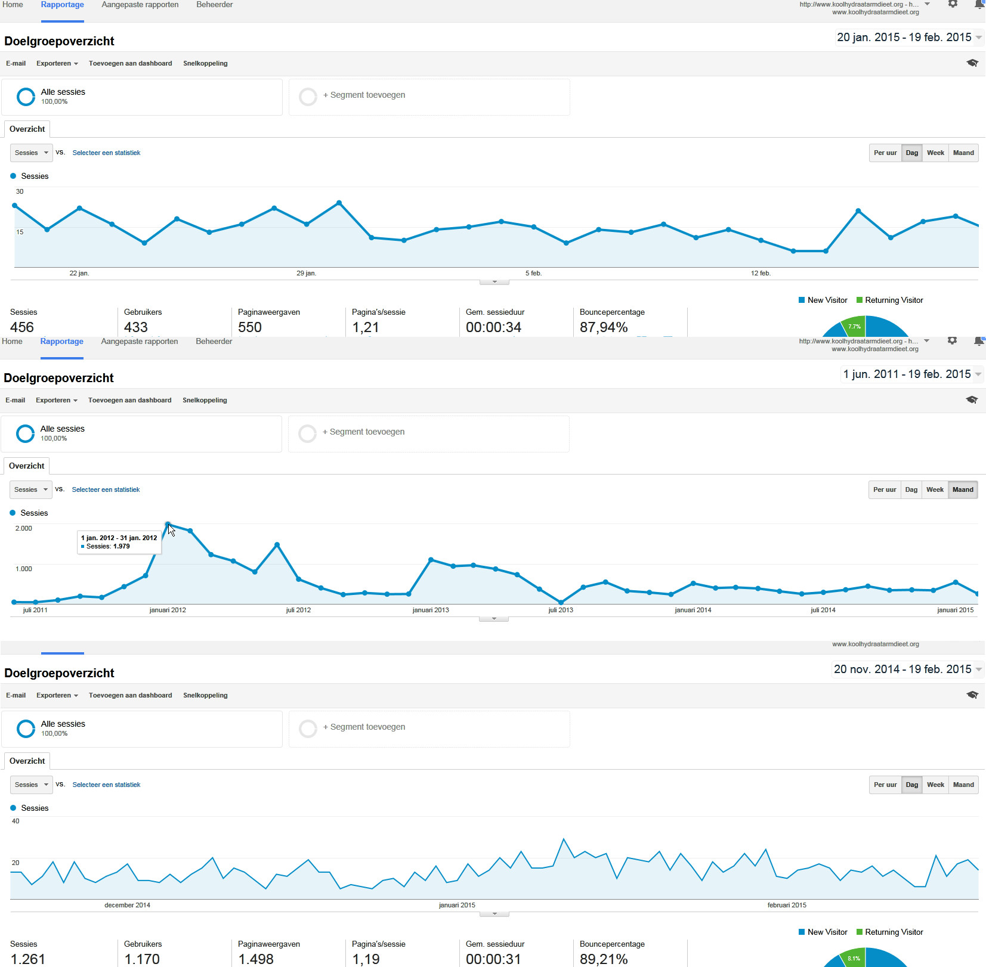The width and height of the screenshot is (986, 967).
Task: Click Selecteer een statistiek in 1 jun. 2011 report
Action: point(106,490)
